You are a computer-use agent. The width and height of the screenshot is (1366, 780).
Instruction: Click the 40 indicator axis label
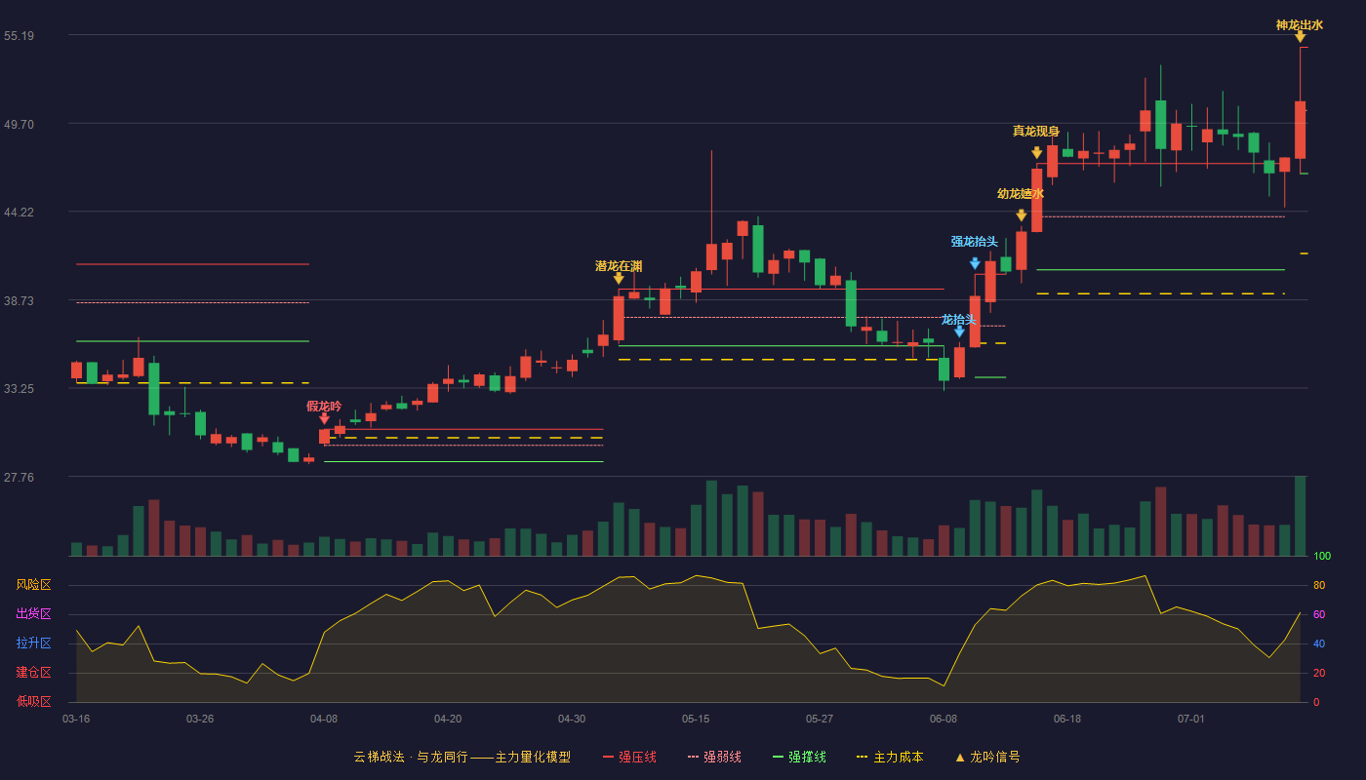(1319, 643)
